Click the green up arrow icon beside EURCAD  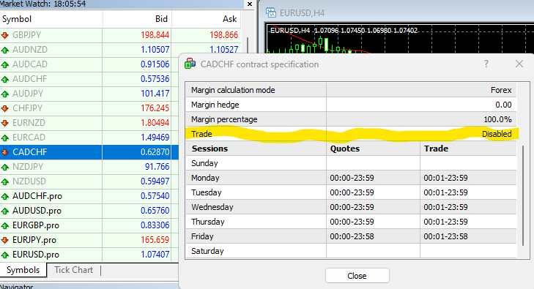click(x=5, y=138)
